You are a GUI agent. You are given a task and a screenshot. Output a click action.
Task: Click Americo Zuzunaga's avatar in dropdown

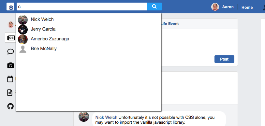[x=22, y=39]
